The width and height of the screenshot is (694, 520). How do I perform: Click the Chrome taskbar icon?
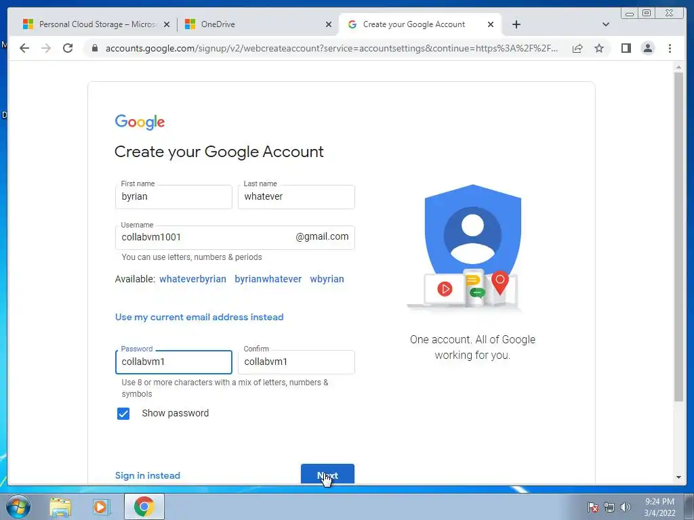[x=144, y=506]
